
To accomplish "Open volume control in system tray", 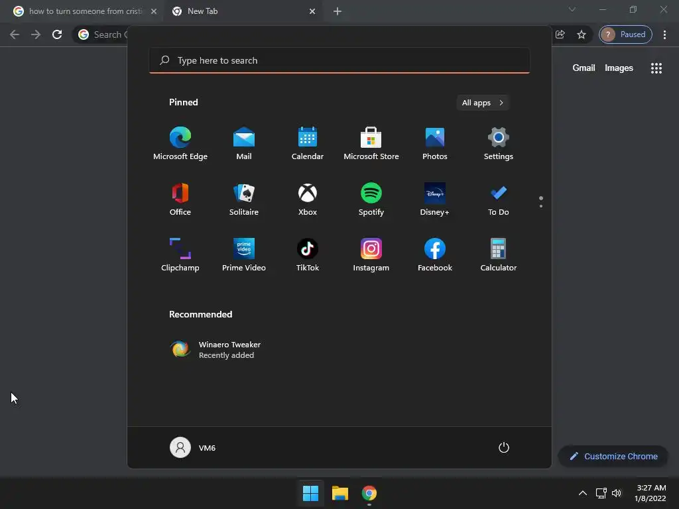I will (x=616, y=493).
